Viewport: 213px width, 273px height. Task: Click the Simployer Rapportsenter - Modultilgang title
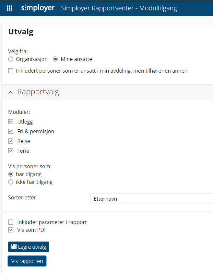(119, 8)
